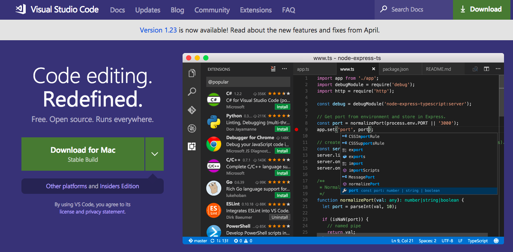Open the Debug bug icon in activity bar

click(192, 128)
